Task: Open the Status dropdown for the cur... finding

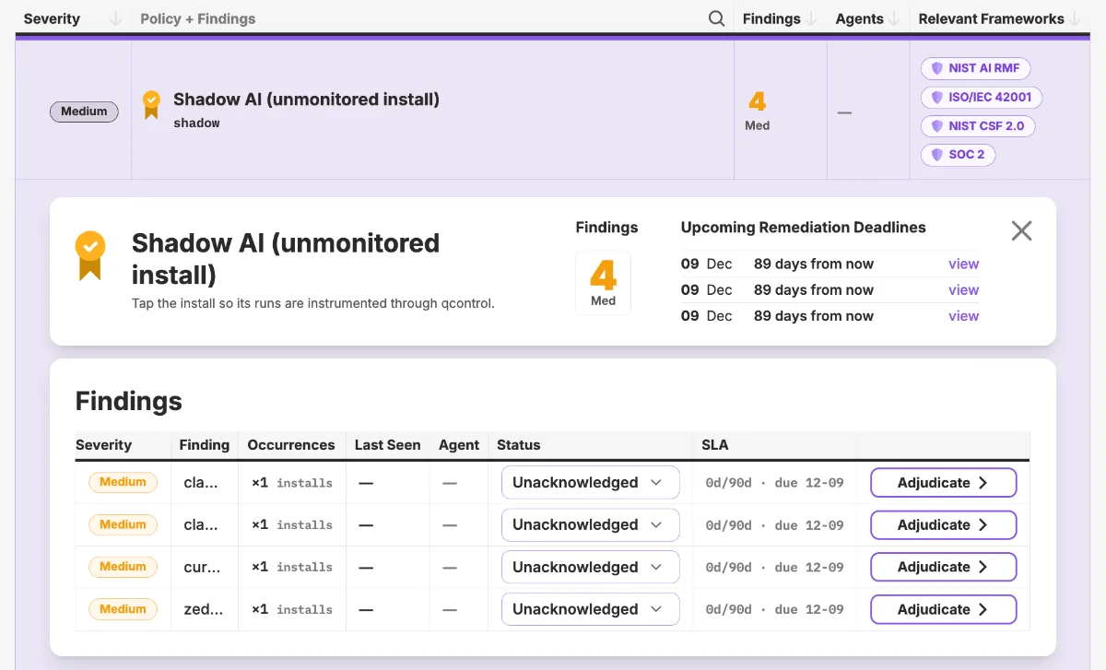Action: 591,567
